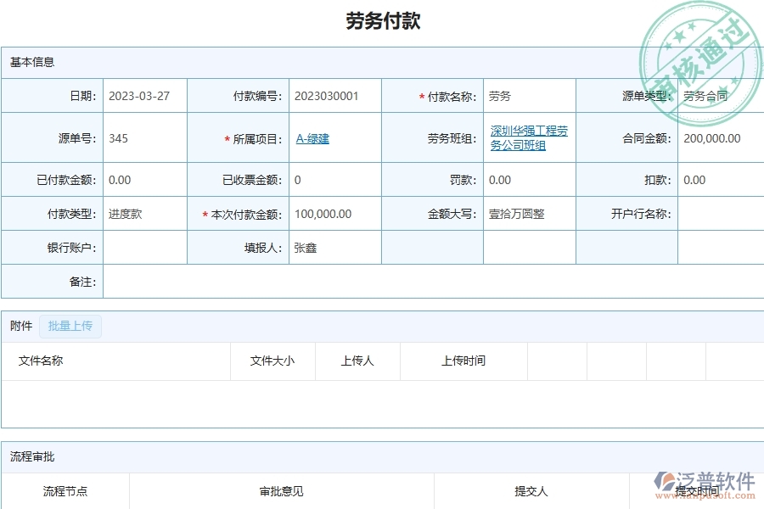Select the 流程审批 approval section header
This screenshot has height=509, width=764.
tap(25, 456)
